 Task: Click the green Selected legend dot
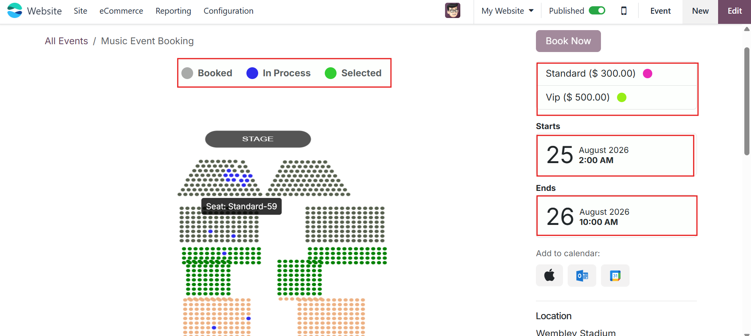[331, 73]
